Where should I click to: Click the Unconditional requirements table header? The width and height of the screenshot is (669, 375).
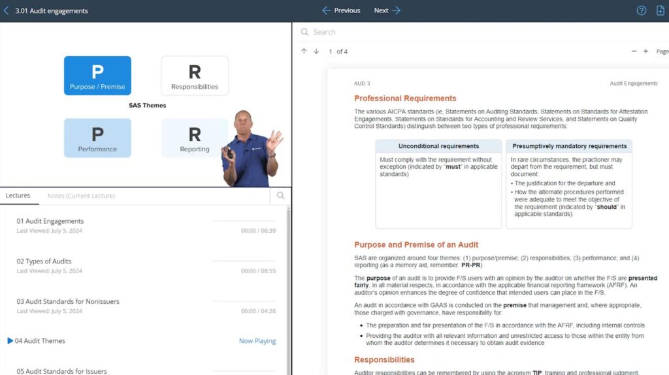[x=438, y=146]
